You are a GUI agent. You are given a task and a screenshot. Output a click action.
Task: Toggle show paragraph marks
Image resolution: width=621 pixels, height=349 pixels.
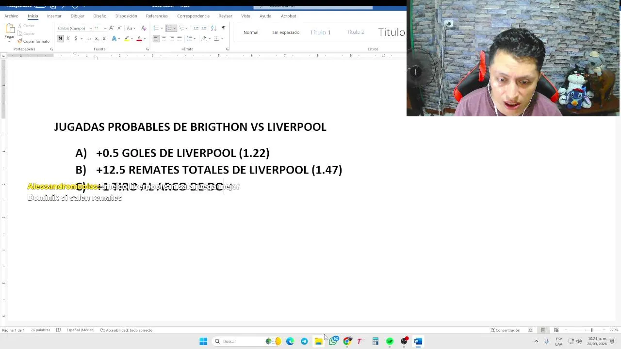click(223, 28)
